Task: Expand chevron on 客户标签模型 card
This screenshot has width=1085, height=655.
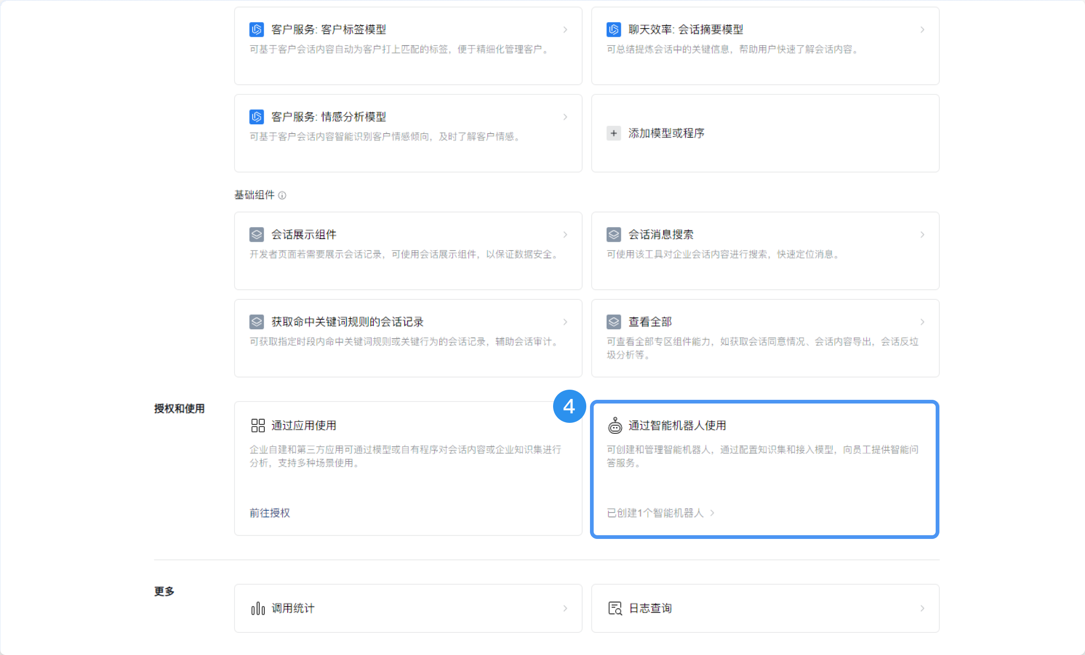Action: (x=565, y=29)
